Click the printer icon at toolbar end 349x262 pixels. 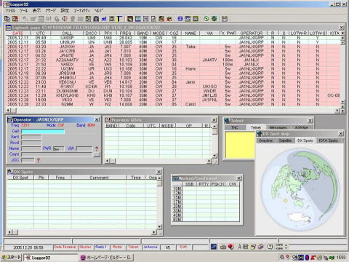click(225, 19)
